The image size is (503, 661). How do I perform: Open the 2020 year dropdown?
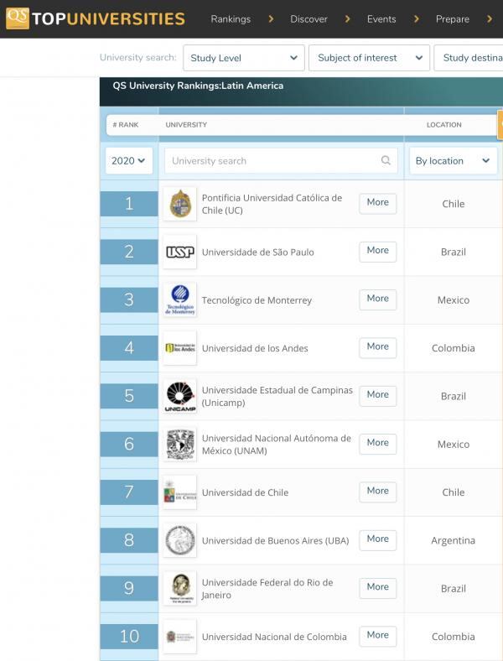click(128, 160)
